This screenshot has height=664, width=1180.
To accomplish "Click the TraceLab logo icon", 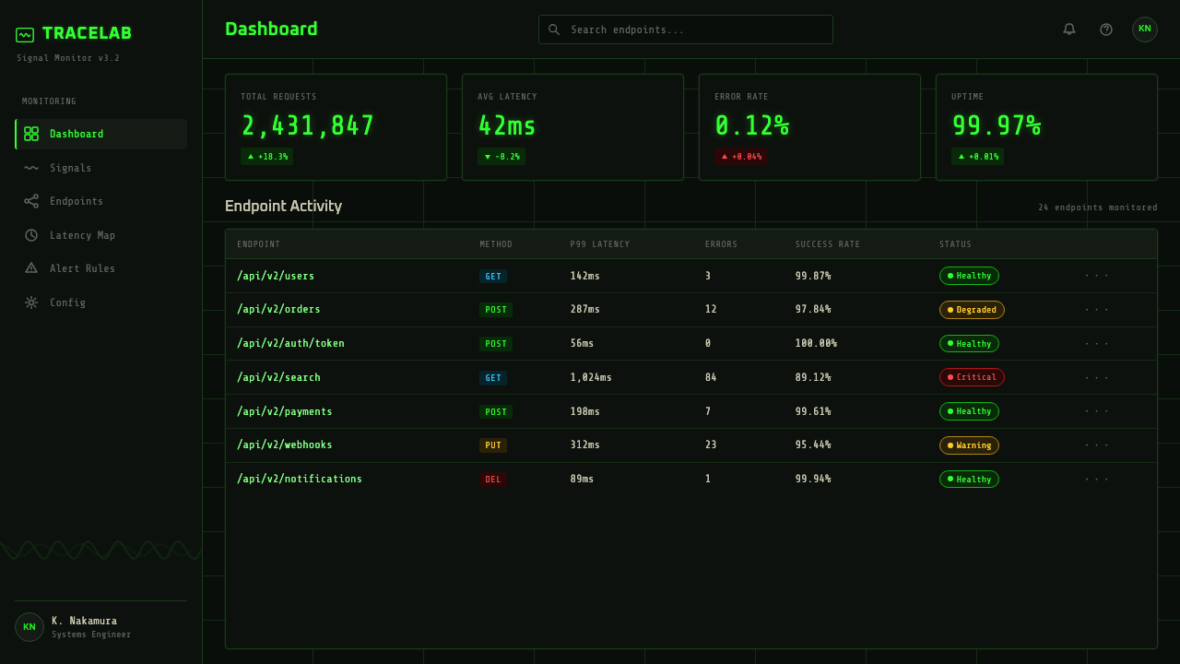I will 25,35.
